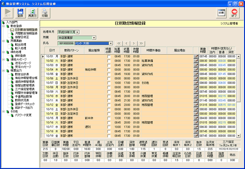Tick 時差出勤 checkbox for 10/01

(x=109, y=57)
